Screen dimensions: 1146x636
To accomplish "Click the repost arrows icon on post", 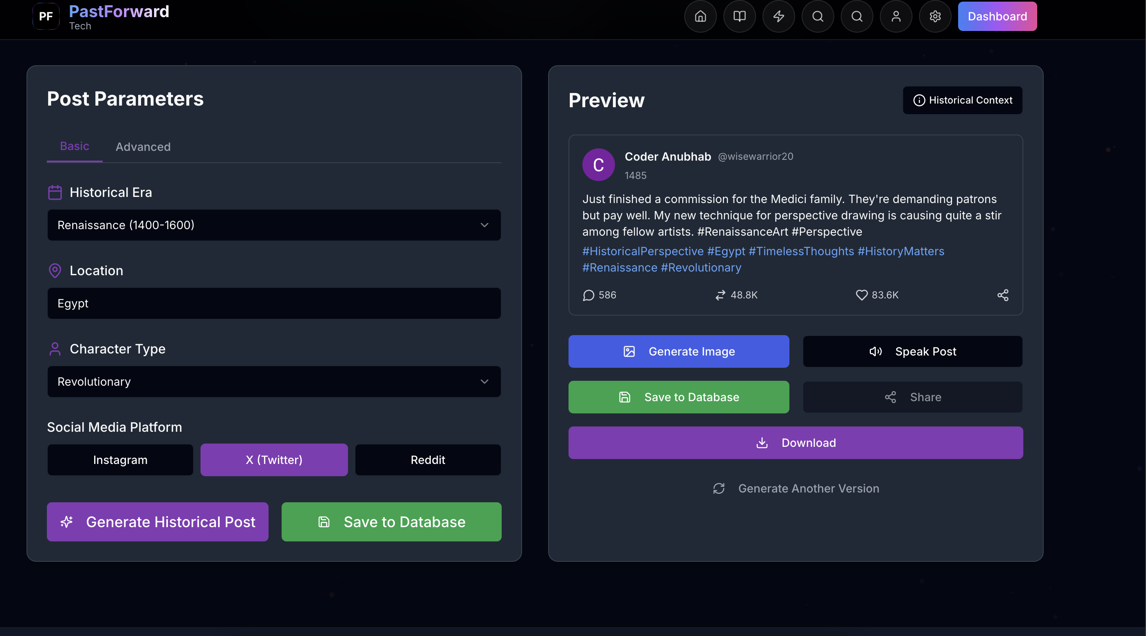I will 720,295.
